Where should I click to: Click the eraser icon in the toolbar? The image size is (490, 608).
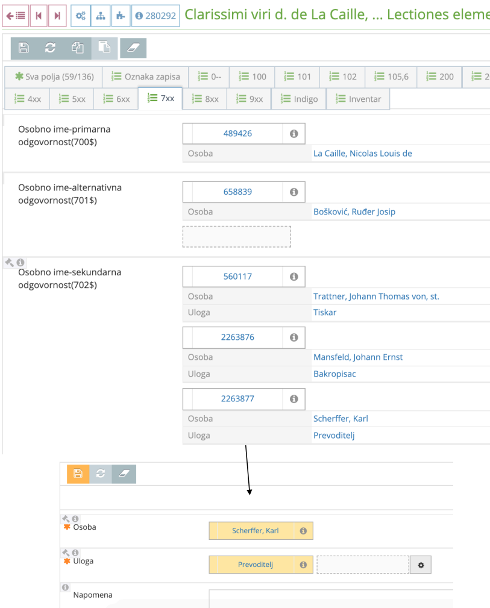point(133,48)
